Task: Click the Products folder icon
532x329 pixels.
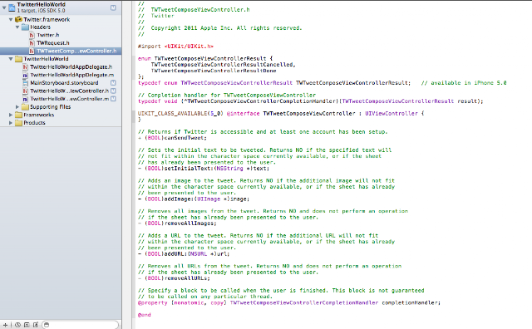Action: [x=18, y=123]
